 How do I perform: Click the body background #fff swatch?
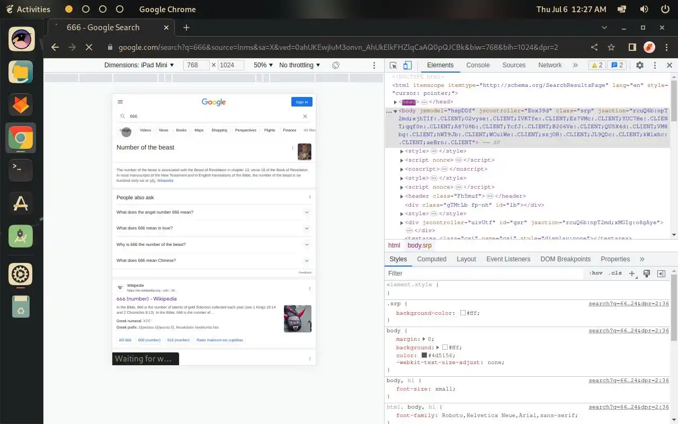[445, 348]
